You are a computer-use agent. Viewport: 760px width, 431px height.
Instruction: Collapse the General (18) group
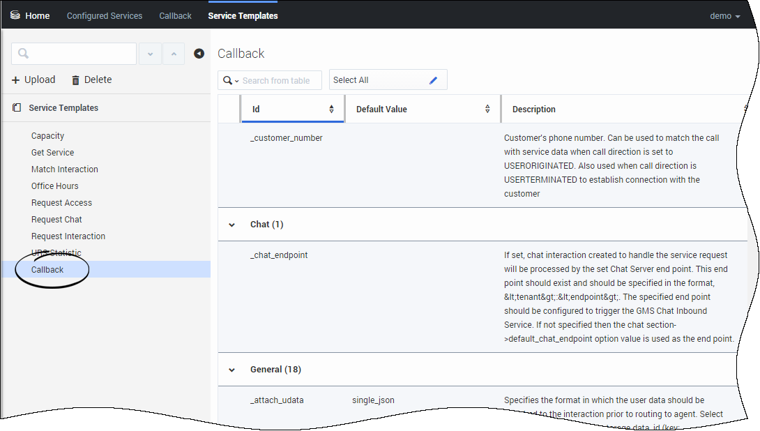(231, 370)
